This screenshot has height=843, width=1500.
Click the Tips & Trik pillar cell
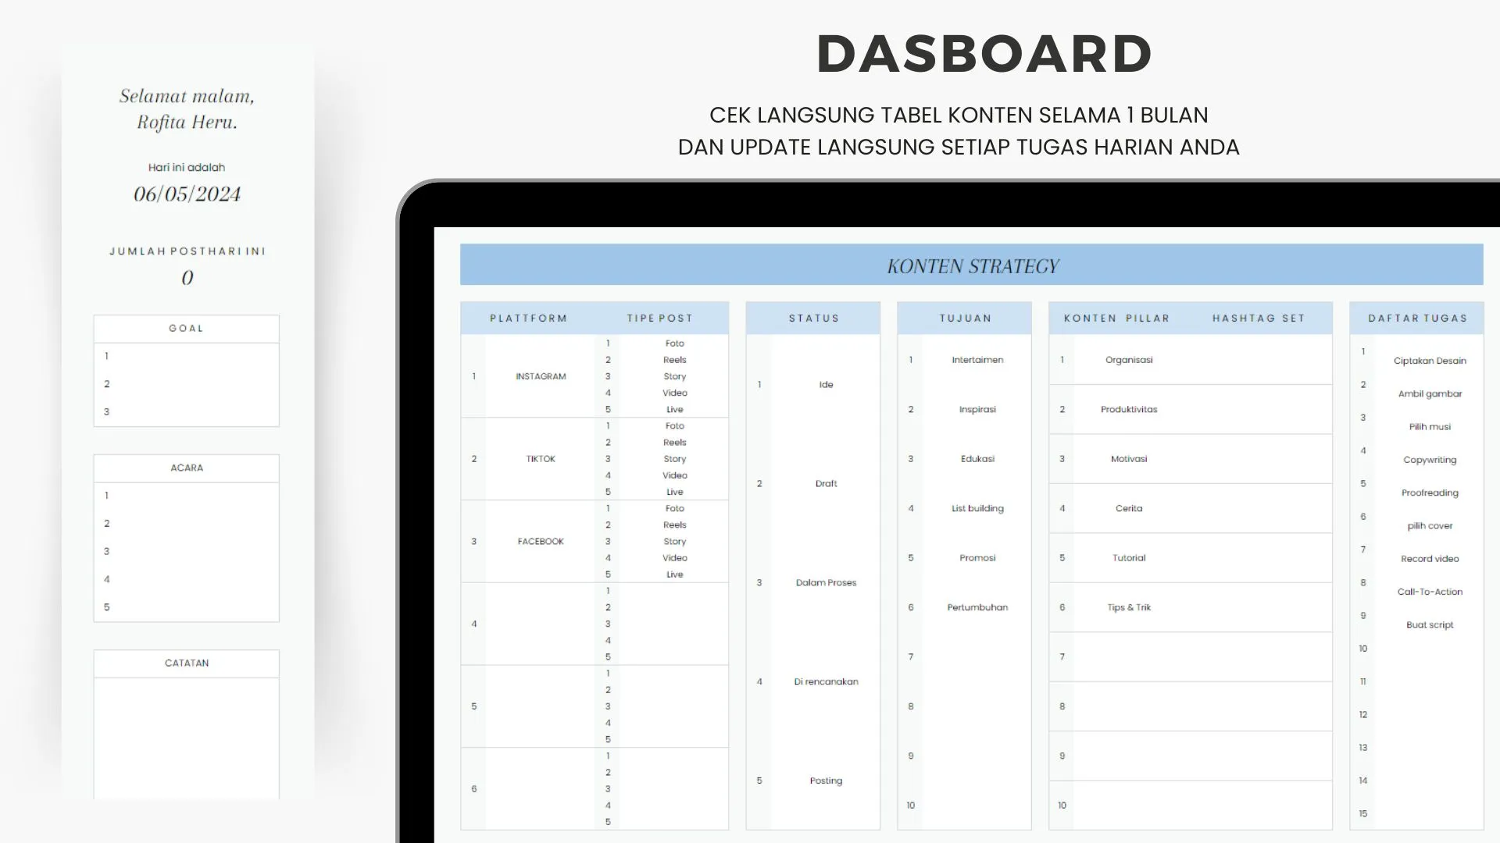pyautogui.click(x=1129, y=607)
